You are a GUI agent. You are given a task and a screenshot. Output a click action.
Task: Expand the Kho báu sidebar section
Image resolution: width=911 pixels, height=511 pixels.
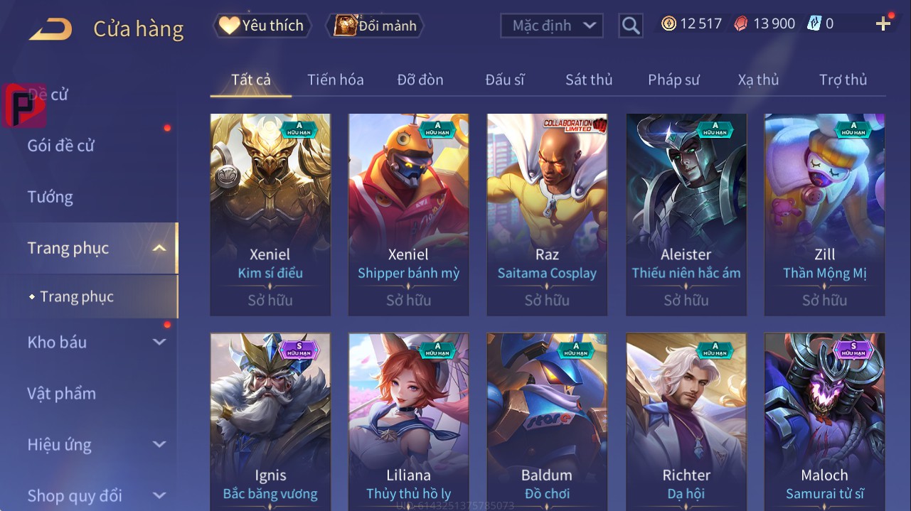[159, 342]
